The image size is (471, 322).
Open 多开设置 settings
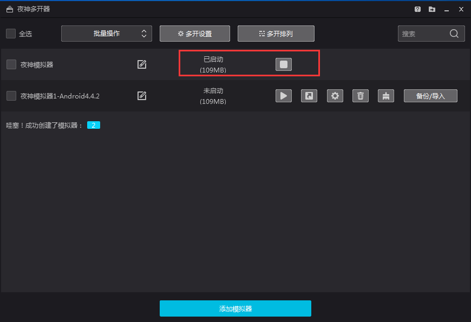195,34
